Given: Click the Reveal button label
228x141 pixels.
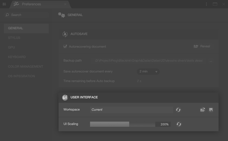Looking at the screenshot, I should click(x=205, y=46).
